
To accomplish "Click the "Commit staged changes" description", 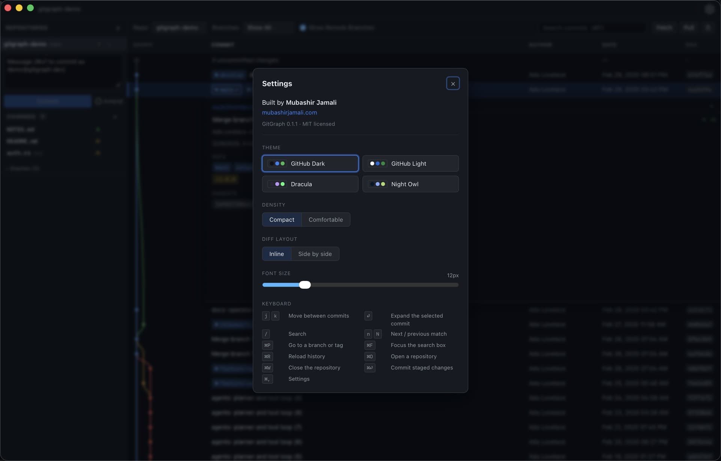I will click(x=422, y=368).
